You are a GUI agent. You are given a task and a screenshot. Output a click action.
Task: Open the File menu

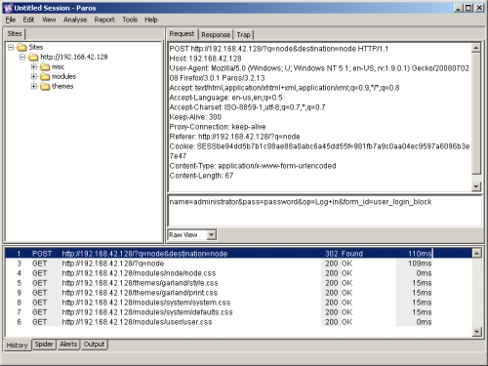coord(11,20)
